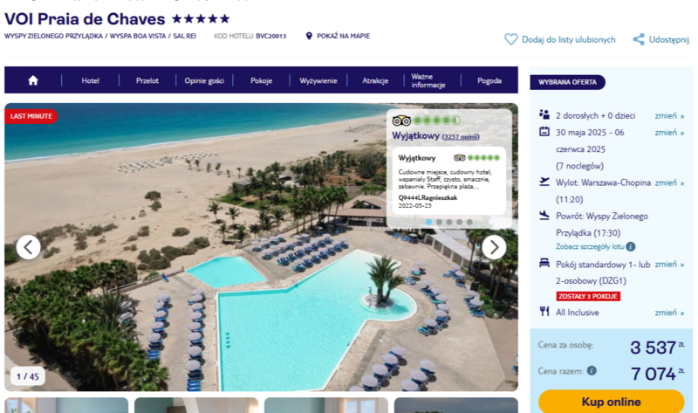Click the Kup online button
The width and height of the screenshot is (698, 413).
pos(612,402)
